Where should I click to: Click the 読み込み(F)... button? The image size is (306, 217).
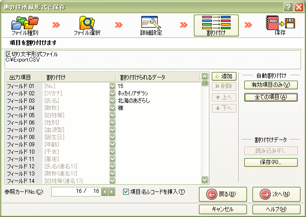[271, 151]
